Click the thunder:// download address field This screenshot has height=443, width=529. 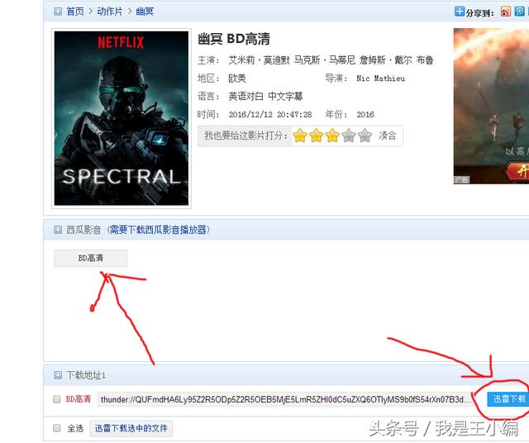[285, 399]
